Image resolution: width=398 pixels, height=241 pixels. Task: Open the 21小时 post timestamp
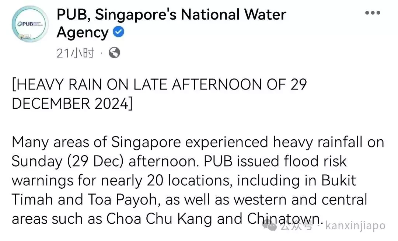coord(76,53)
